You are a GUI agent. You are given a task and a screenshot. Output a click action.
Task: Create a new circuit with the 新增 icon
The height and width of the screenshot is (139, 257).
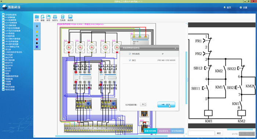pyautogui.click(x=43, y=18)
